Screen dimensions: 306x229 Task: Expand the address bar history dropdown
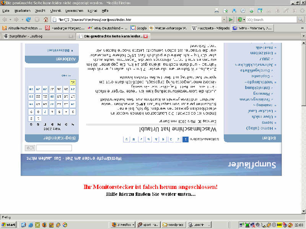[224, 19]
